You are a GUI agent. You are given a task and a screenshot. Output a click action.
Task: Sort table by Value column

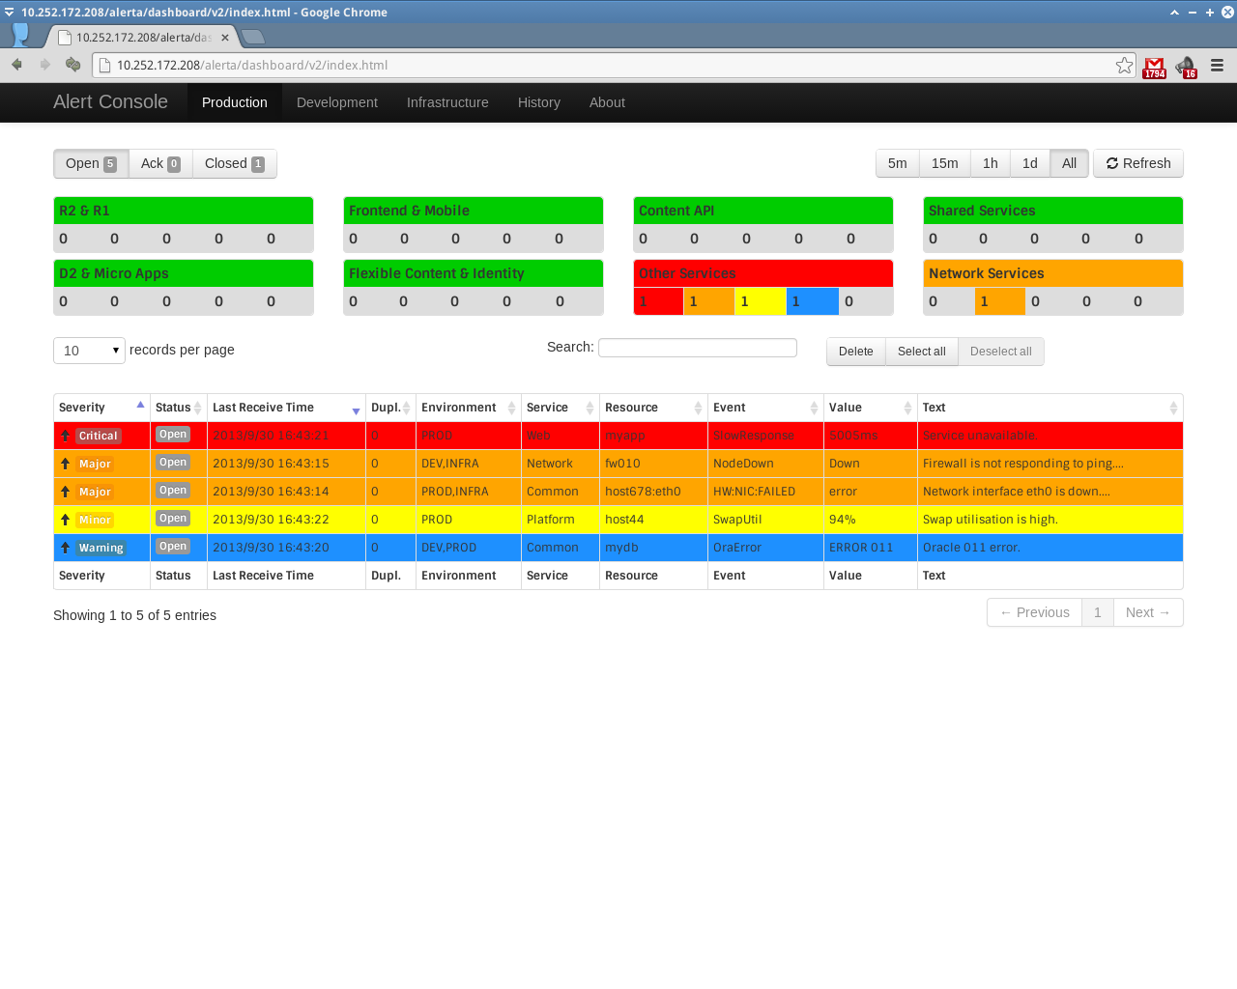[x=870, y=408]
